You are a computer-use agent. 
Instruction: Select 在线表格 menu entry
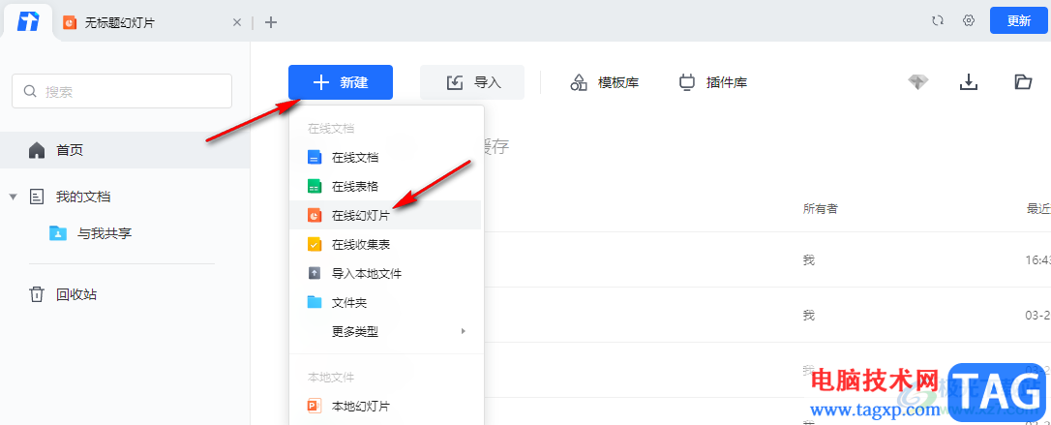click(x=354, y=186)
